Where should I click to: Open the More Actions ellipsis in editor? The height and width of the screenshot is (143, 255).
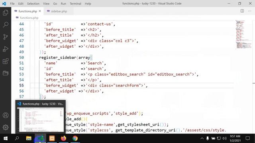point(250,11)
